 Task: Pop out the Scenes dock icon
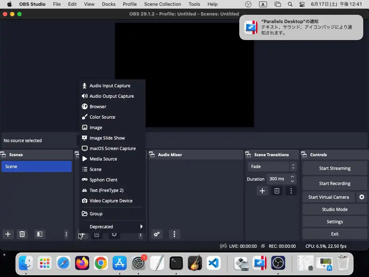point(3,155)
